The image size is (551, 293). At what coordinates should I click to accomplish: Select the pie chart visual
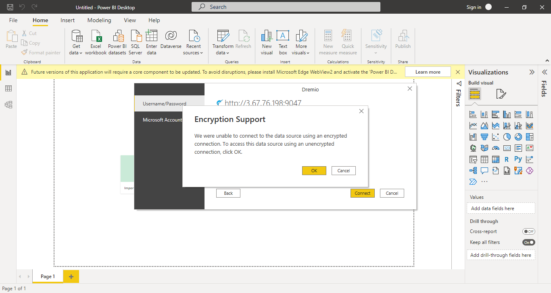coord(507,137)
